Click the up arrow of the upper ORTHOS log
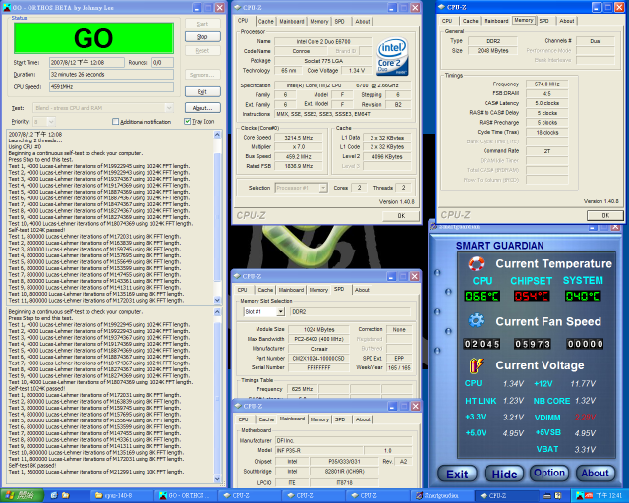Image resolution: width=629 pixels, height=503 pixels. (x=217, y=134)
